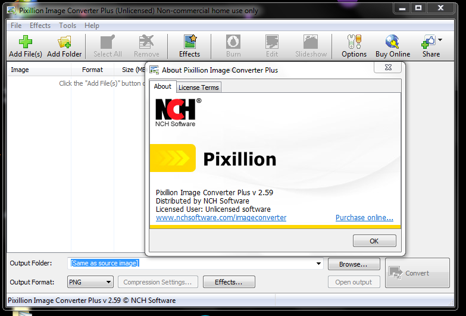Open the Tools menu
Screen dimensions: 466x316
(x=67, y=26)
